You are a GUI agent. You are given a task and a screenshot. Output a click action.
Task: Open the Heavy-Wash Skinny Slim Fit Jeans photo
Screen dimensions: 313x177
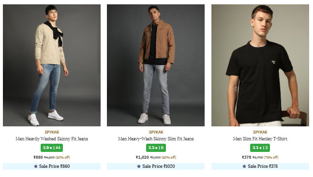156,65
